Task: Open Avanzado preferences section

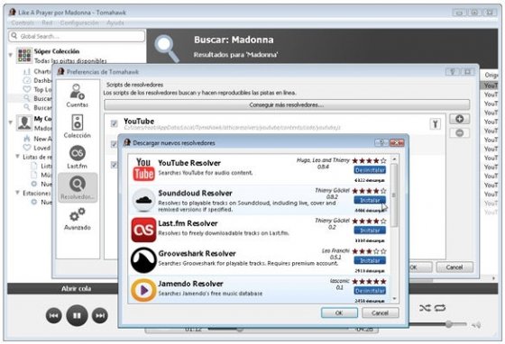Action: 77,219
